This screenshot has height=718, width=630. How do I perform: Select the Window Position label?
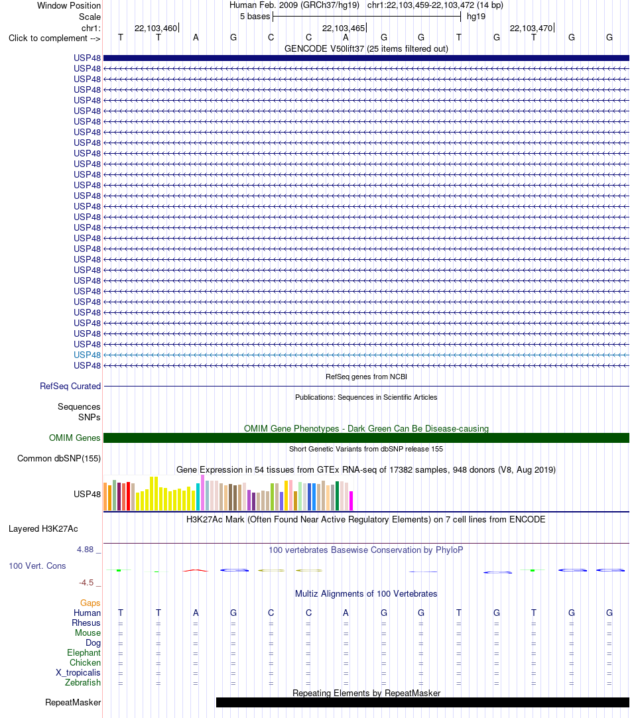pos(69,6)
